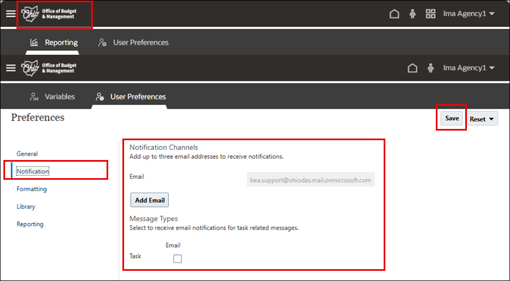Click the Variables icon in the lower tab bar
The width and height of the screenshot is (510, 281).
click(x=34, y=97)
